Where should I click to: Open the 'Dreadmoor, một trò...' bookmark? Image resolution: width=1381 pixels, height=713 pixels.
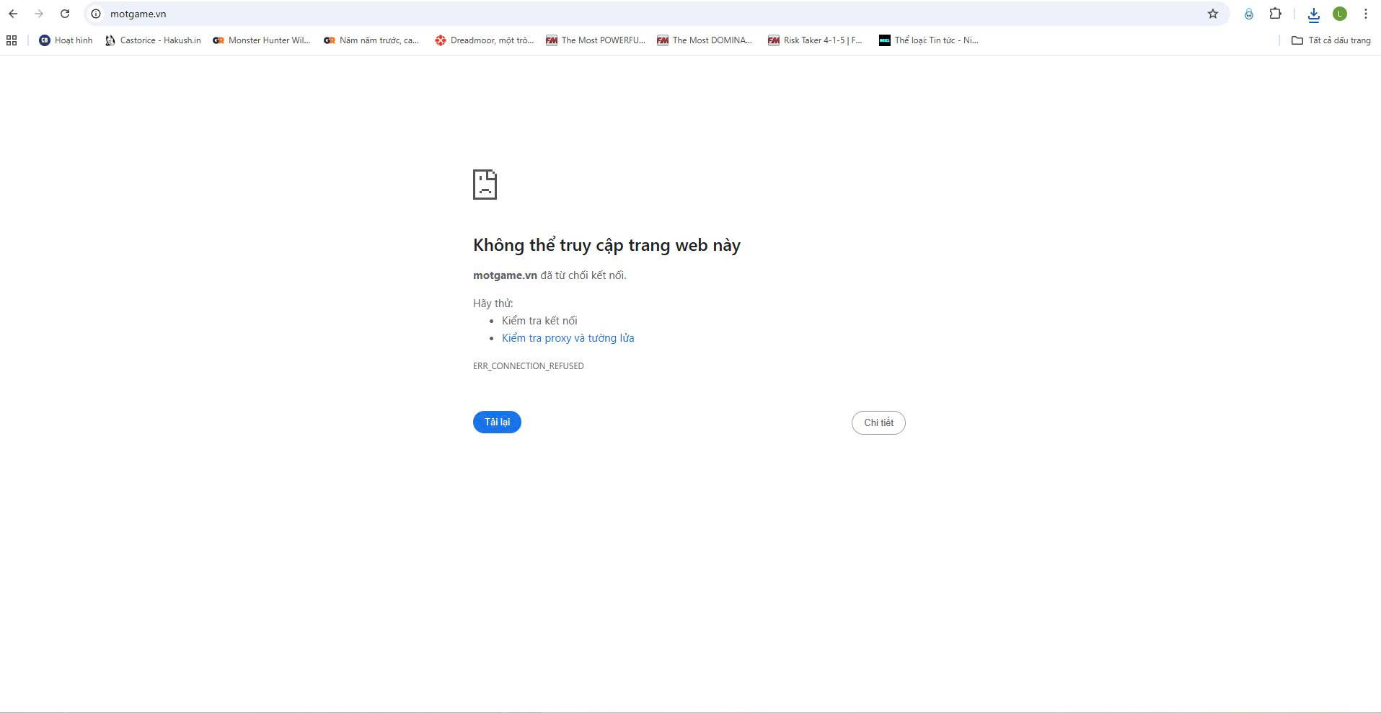484,40
